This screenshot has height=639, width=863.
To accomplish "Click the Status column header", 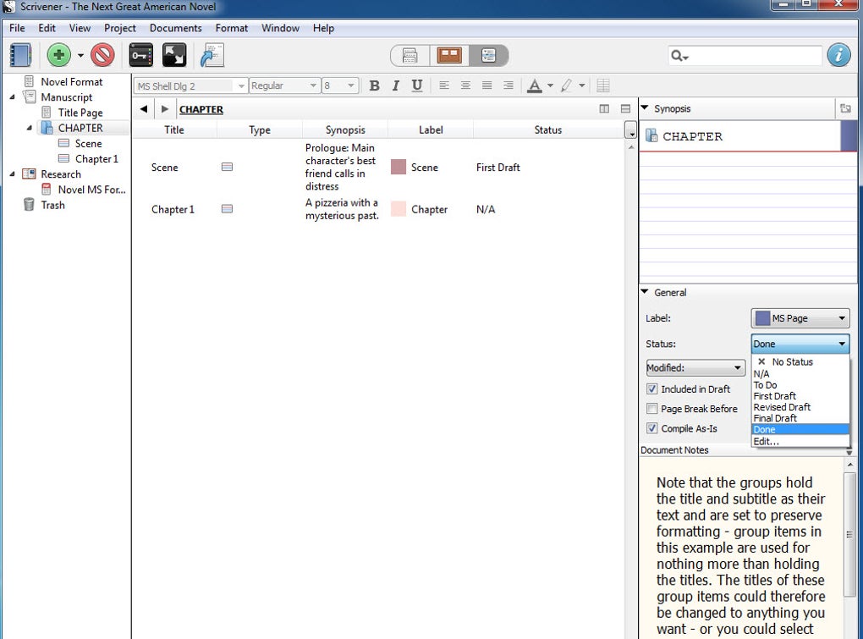I will (x=547, y=129).
